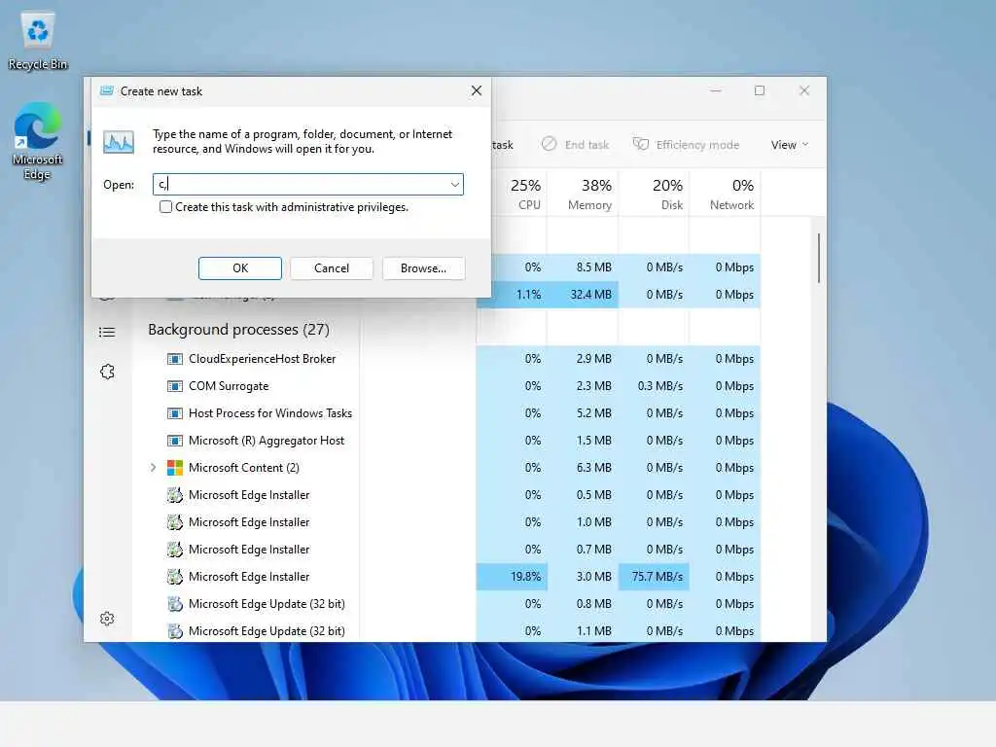This screenshot has height=747, width=996.
Task: Click the Browse... button
Action: tap(424, 268)
